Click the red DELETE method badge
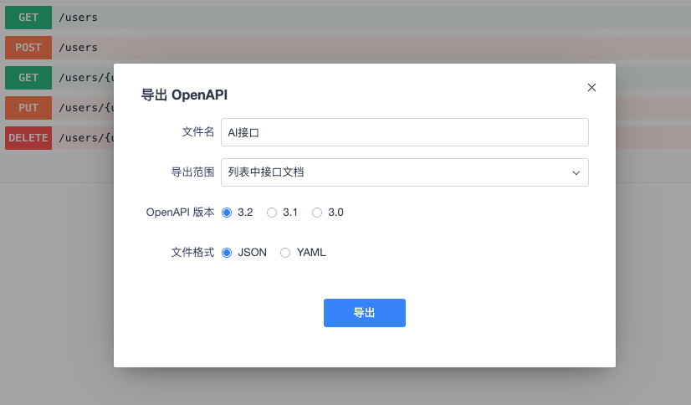This screenshot has height=405, width=691. point(28,138)
